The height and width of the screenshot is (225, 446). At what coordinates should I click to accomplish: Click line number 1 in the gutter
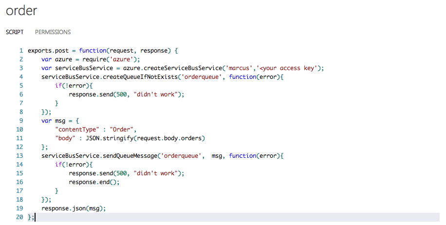21,51
